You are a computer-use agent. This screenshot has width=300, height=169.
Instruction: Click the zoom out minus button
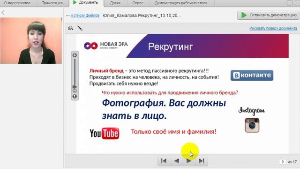click(x=75, y=91)
